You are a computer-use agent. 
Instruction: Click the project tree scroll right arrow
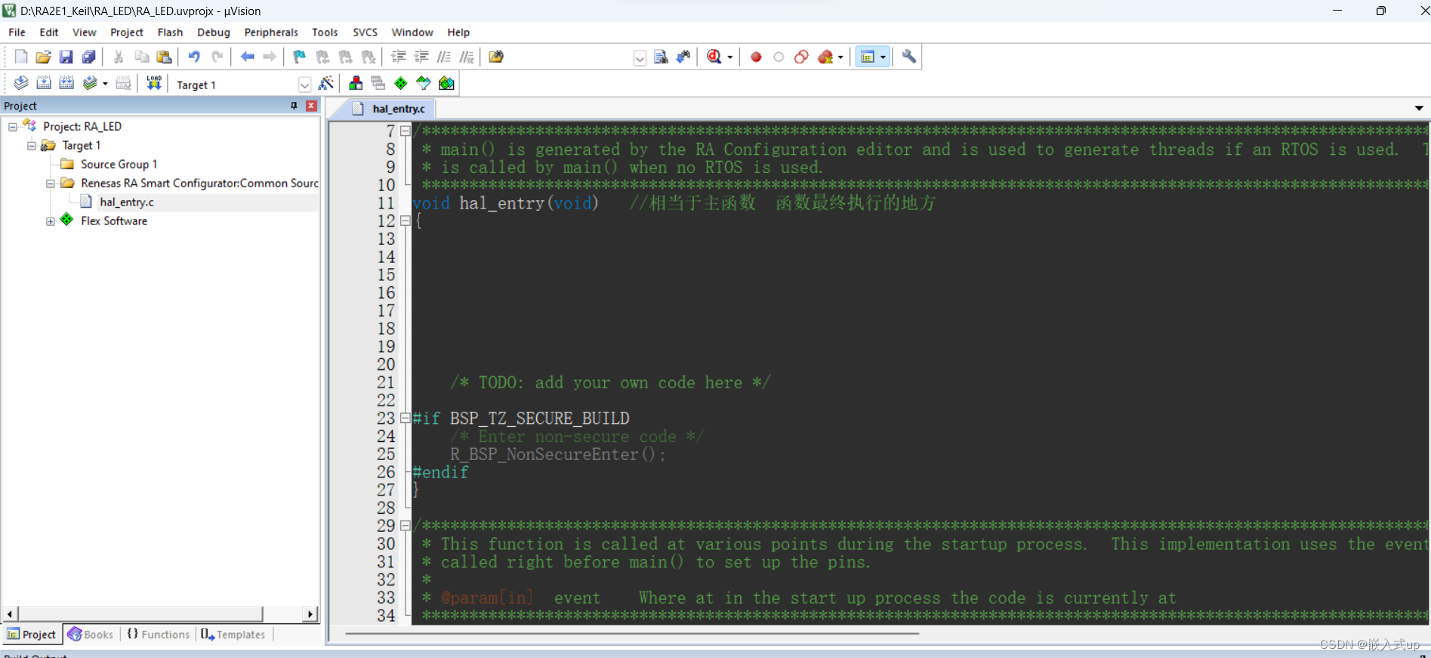(x=310, y=614)
